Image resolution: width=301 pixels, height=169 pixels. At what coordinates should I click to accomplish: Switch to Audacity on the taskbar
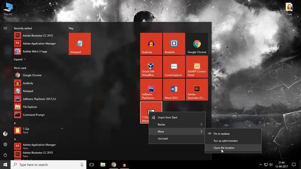tap(124, 165)
